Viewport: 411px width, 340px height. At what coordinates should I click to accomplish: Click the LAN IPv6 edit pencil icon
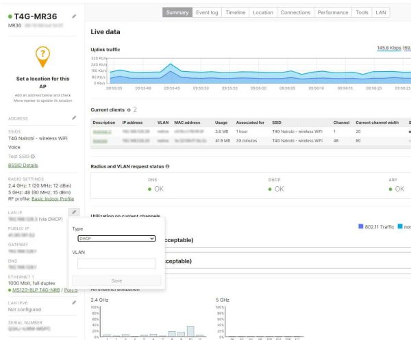pos(74,302)
